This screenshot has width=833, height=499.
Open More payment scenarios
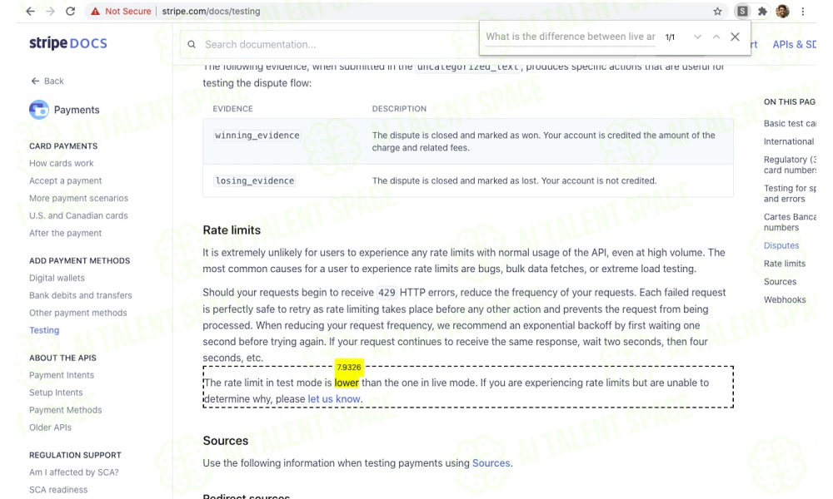tap(78, 198)
